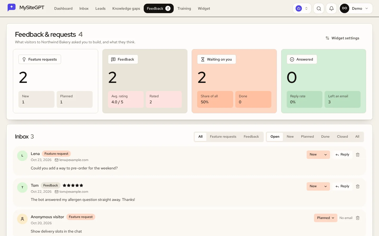
Task: Filter inbox by Feedback type
Action: coord(251,137)
